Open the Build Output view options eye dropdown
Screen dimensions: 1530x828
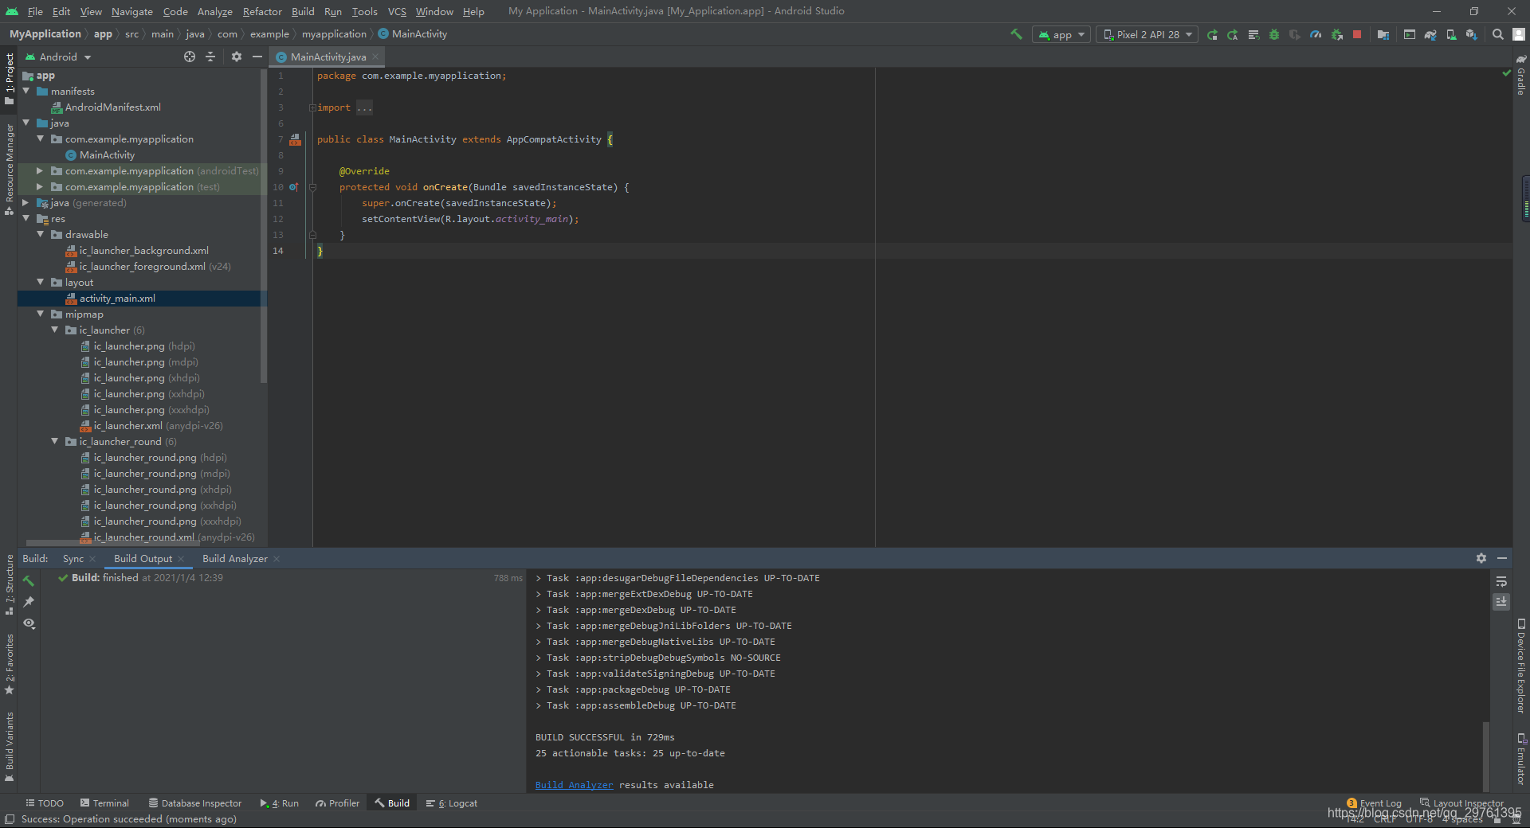pos(29,623)
